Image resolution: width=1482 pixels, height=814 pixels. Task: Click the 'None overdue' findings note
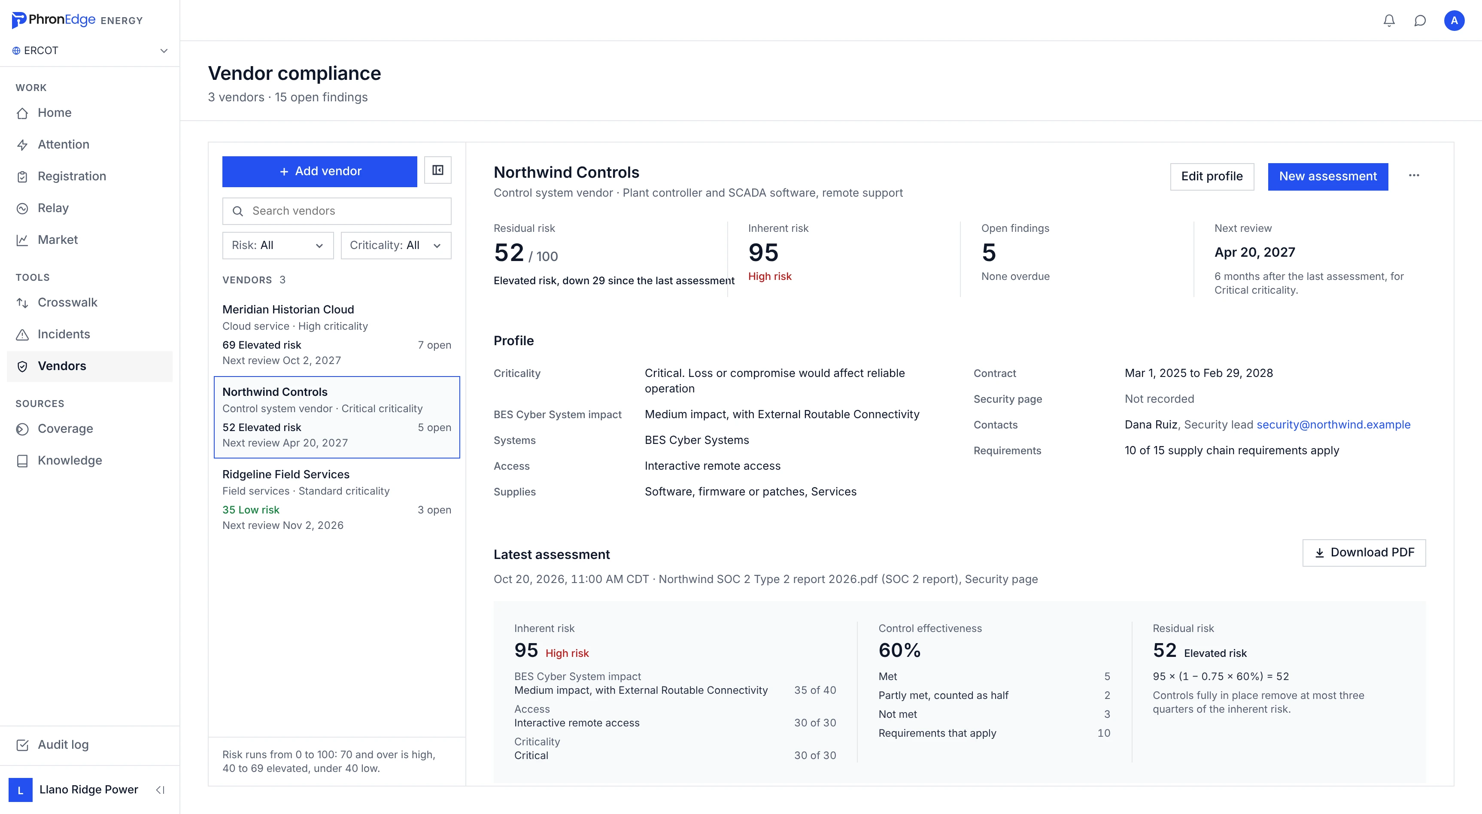click(1015, 276)
